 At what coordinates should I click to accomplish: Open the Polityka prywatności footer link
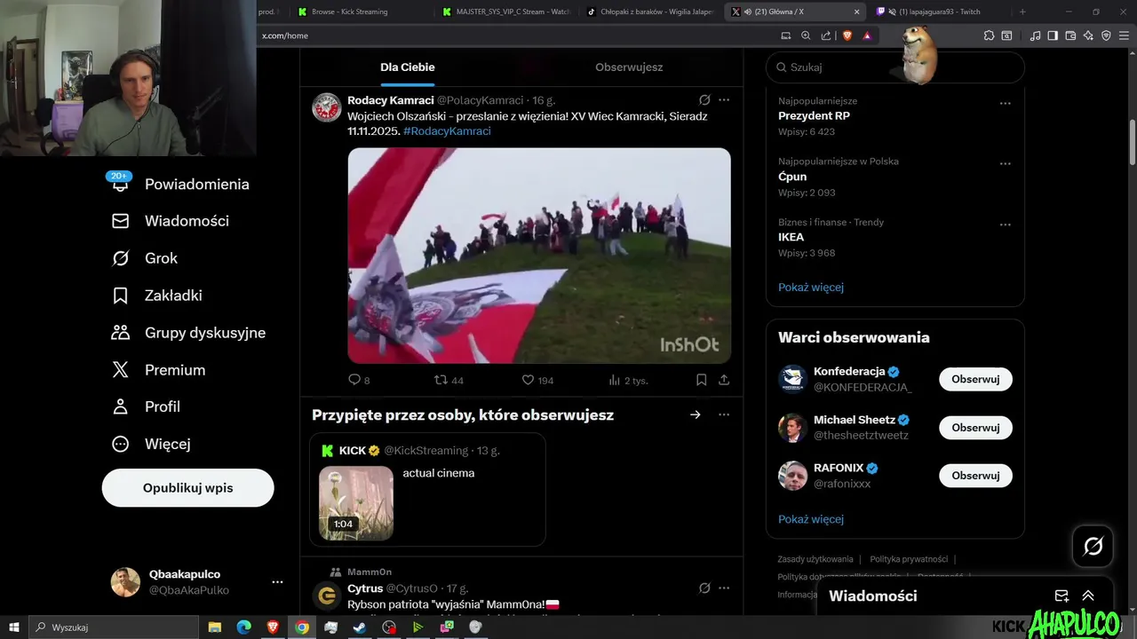point(909,559)
